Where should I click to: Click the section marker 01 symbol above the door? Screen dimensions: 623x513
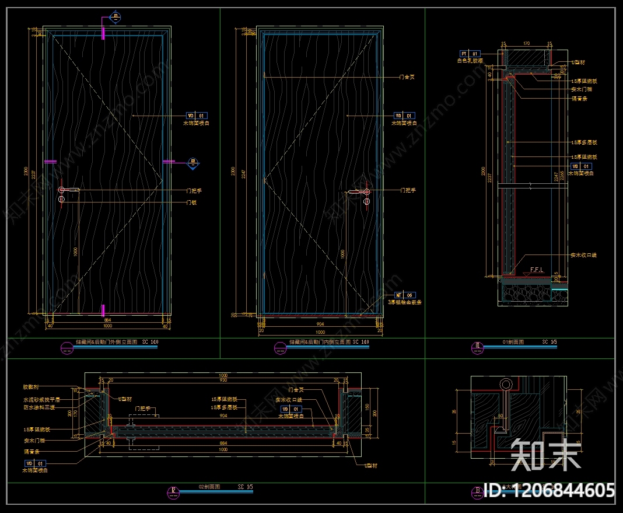(116, 17)
